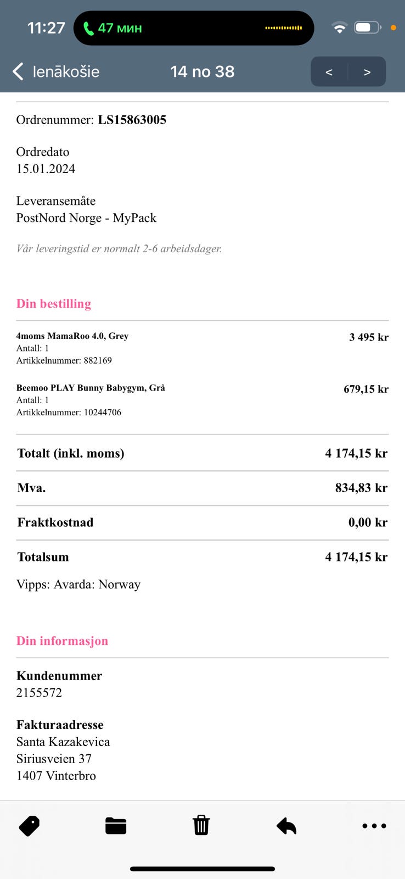405x879 pixels.
Task: Tap the Din bestilling heading
Action: [x=54, y=304]
